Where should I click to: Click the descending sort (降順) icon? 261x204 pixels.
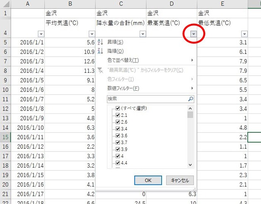pyautogui.click(x=100, y=51)
